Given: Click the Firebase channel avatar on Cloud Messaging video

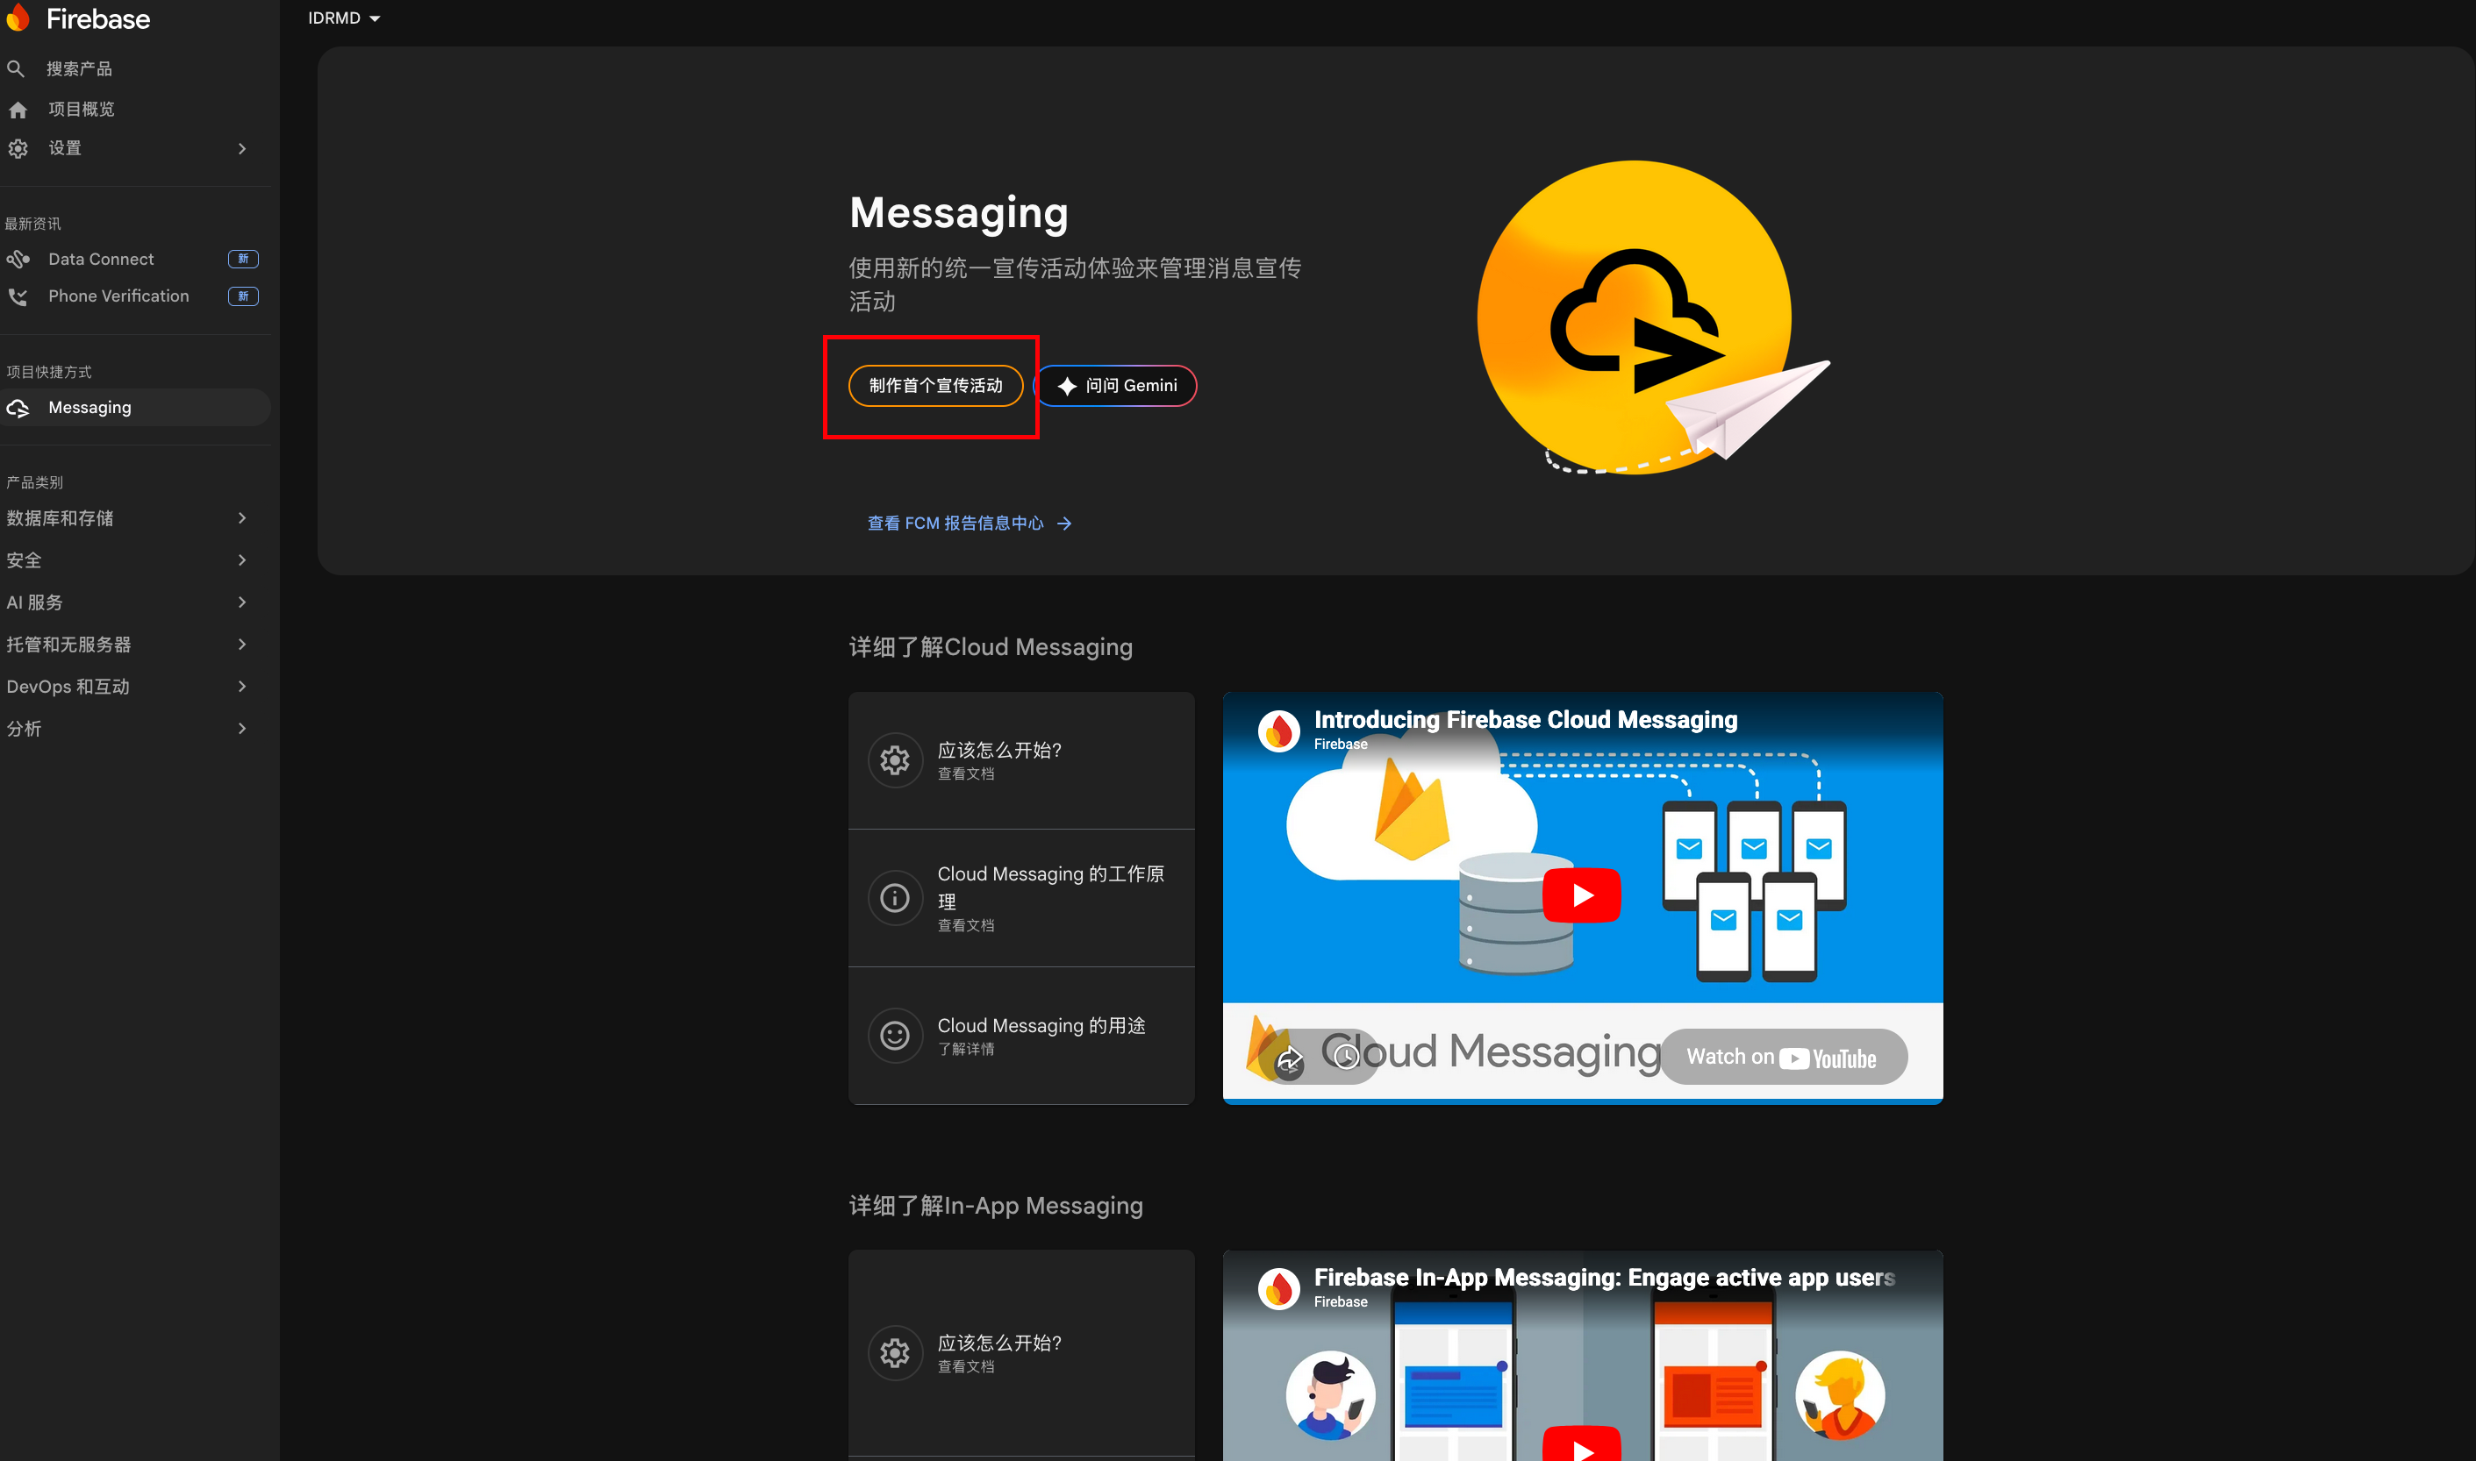Looking at the screenshot, I should coord(1279,731).
